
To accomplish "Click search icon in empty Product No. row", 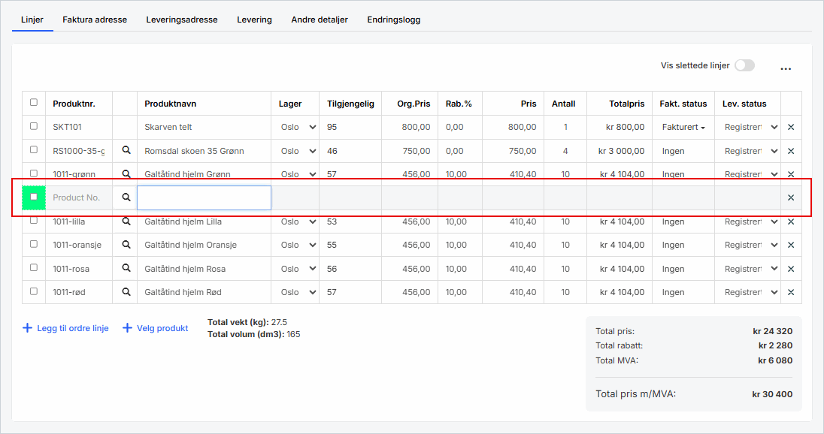I will pos(126,197).
